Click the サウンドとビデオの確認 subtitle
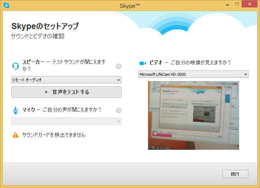260x188 pixels. pyautogui.click(x=38, y=36)
